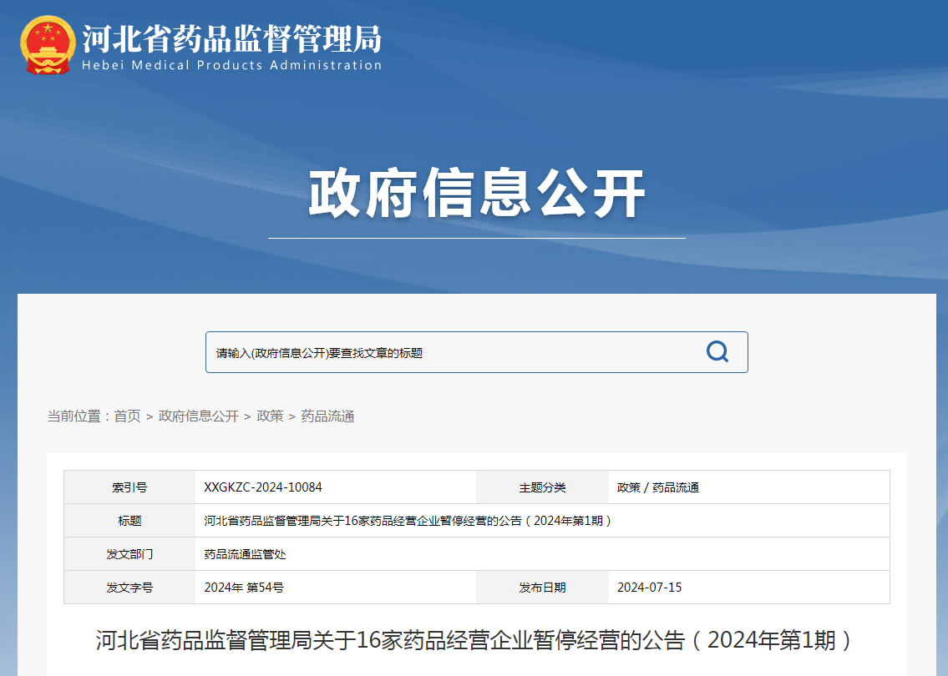Image resolution: width=948 pixels, height=676 pixels.
Task: Open the 政策 breadcrumb link
Action: point(270,416)
